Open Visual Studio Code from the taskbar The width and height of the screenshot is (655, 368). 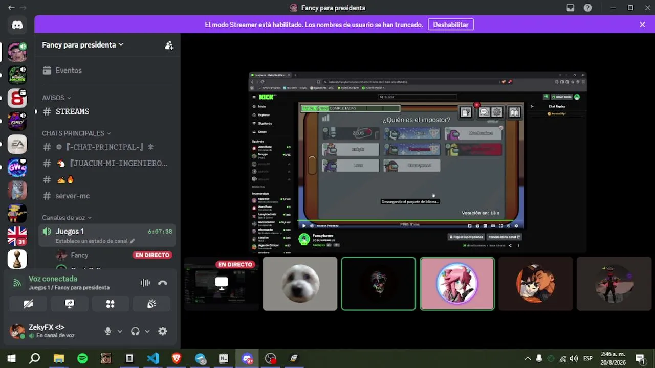(153, 358)
